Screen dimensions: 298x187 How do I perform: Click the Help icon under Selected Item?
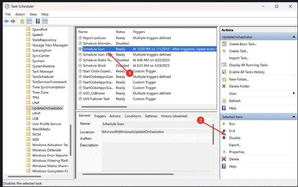224,166
